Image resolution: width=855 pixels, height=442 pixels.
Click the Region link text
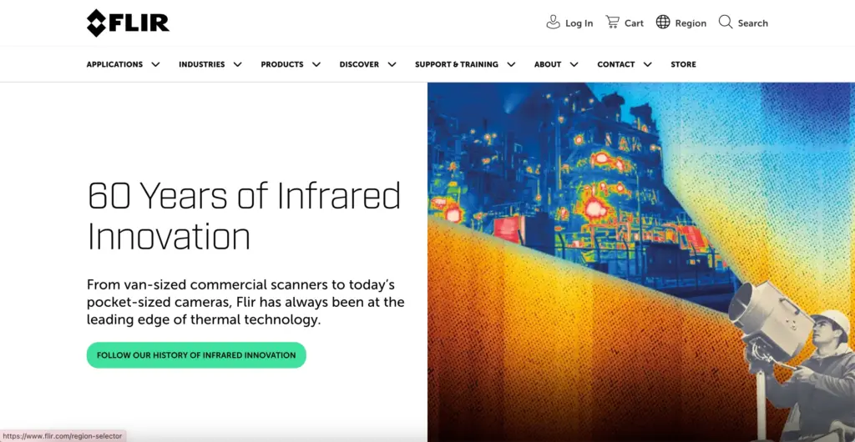(691, 23)
